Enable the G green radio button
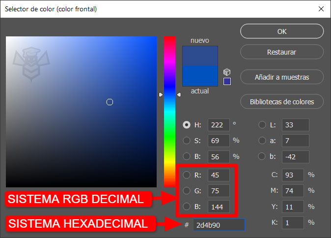 tap(187, 191)
